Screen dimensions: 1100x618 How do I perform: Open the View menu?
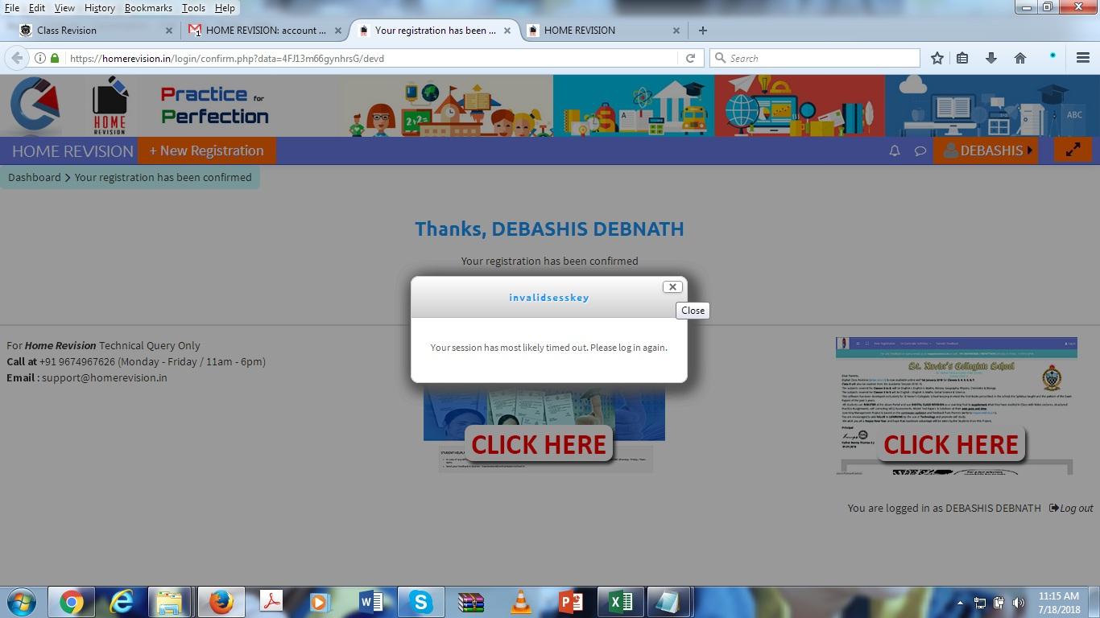(x=64, y=7)
